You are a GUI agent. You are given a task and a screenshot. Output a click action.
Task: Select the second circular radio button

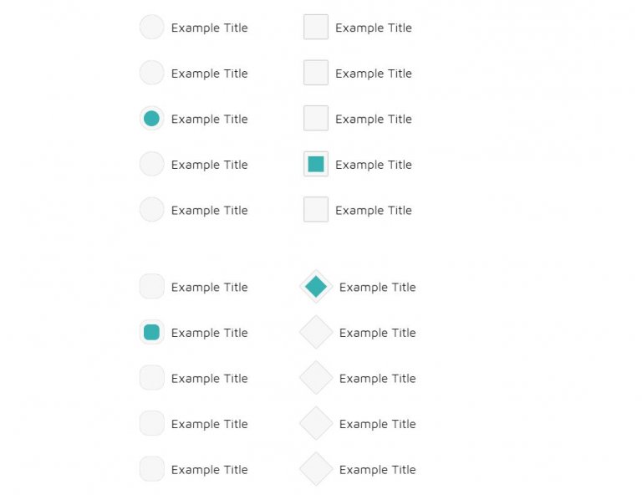pyautogui.click(x=152, y=73)
